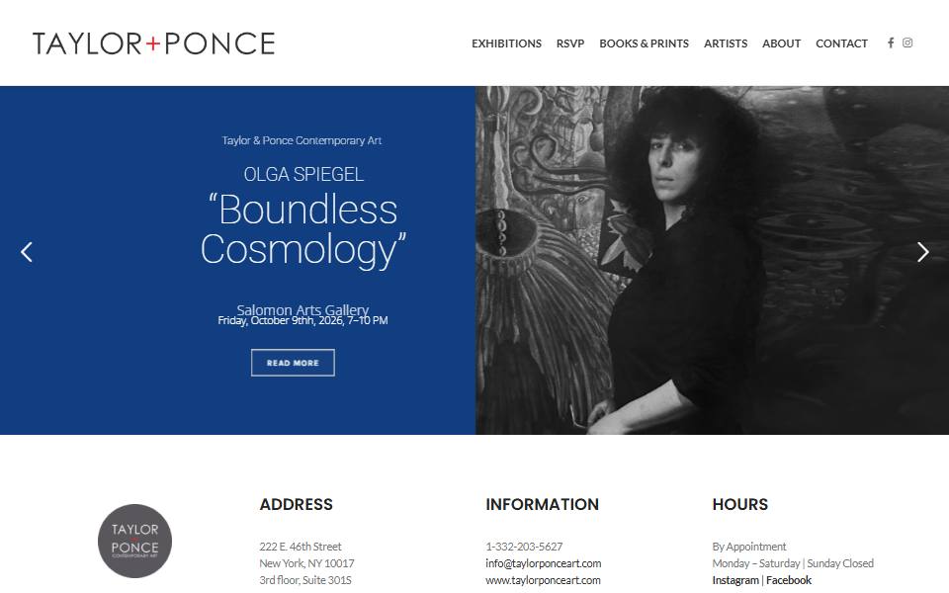Open the Contact page
Image resolution: width=949 pixels, height=593 pixels.
[x=841, y=43]
